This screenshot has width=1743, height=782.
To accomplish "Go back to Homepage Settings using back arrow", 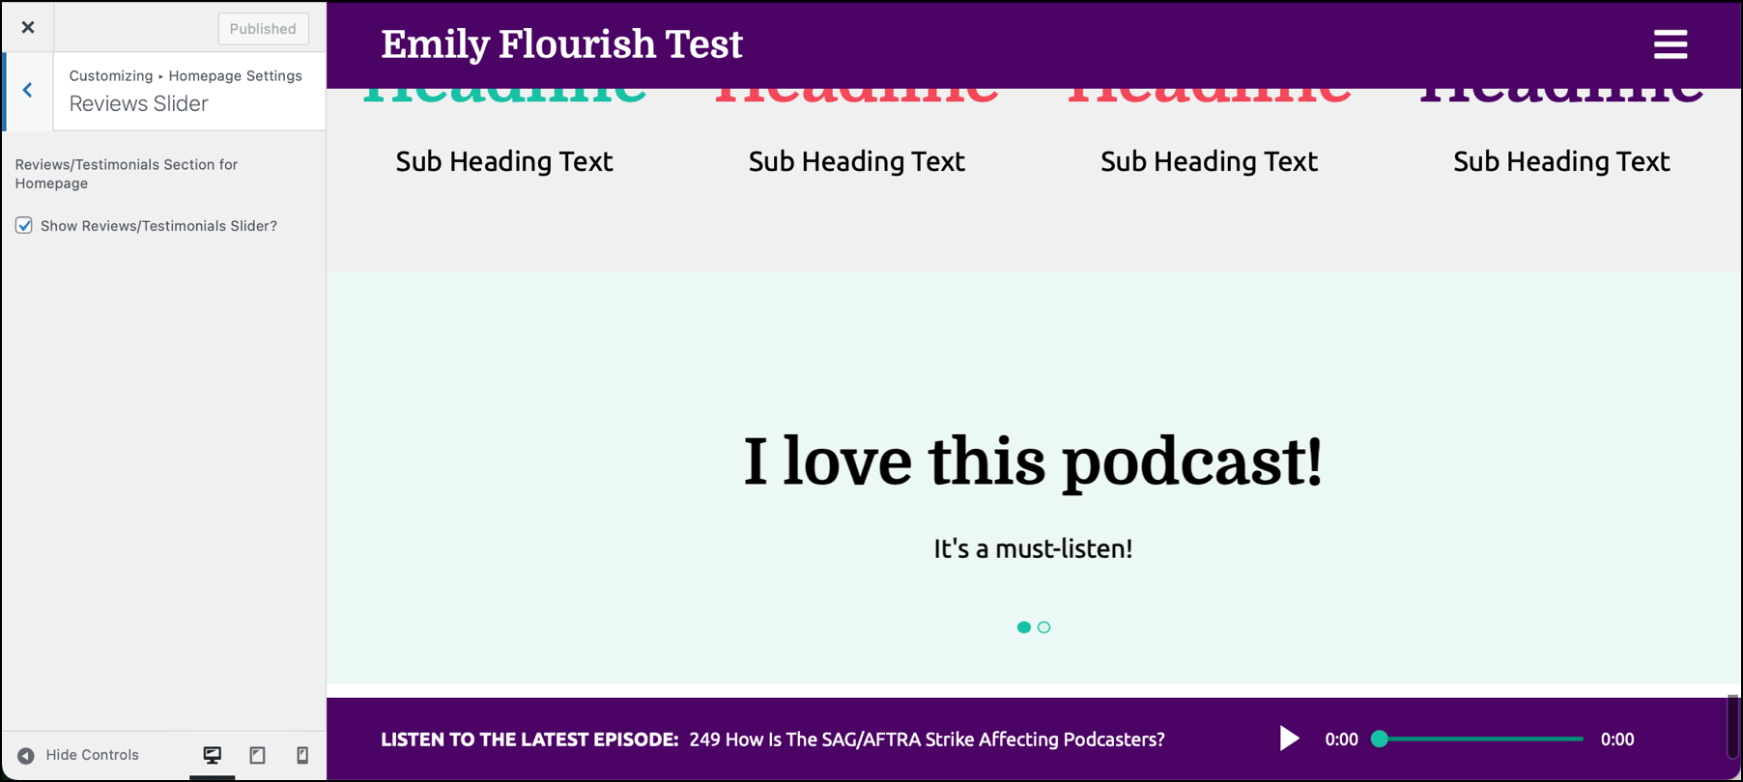I will (28, 91).
